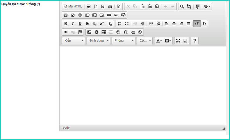The image size is (230, 140).
Task: Toggle Italic formatting
Action: pos(73,24)
